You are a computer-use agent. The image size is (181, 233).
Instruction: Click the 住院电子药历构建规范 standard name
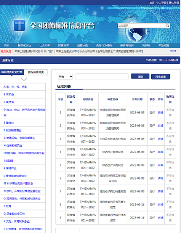tap(113, 191)
